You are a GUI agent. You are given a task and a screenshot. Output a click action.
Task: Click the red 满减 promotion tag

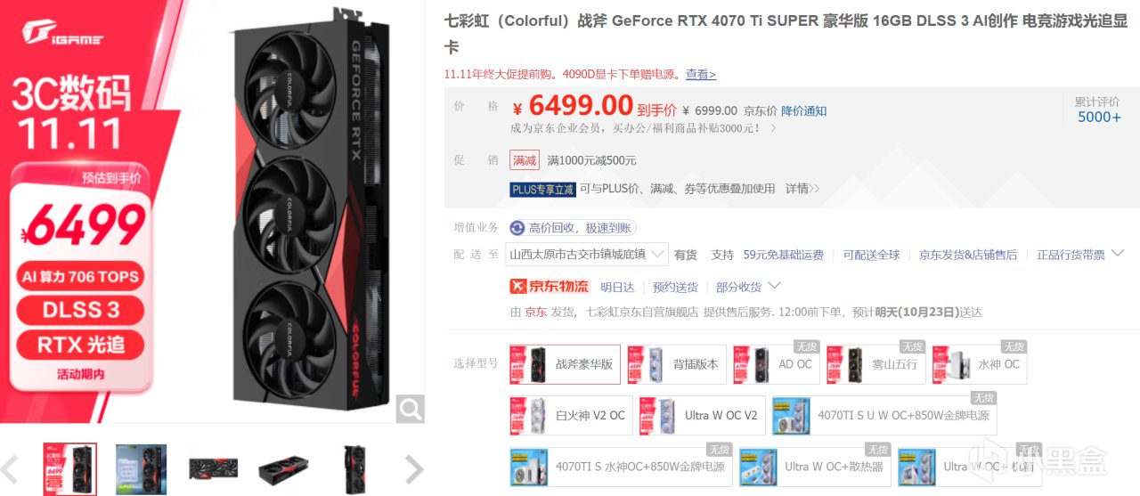coord(525,160)
